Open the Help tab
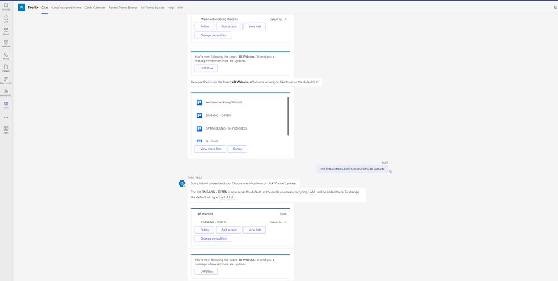The width and height of the screenshot is (558, 281). tap(170, 7)
